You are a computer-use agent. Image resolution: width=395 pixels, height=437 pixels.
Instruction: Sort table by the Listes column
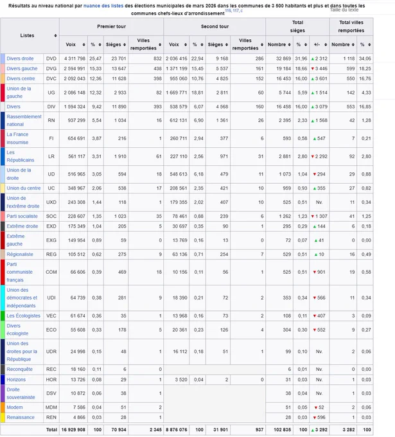pyautogui.click(x=55, y=36)
